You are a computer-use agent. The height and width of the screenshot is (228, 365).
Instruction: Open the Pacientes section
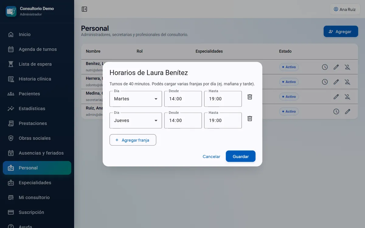(x=37, y=94)
